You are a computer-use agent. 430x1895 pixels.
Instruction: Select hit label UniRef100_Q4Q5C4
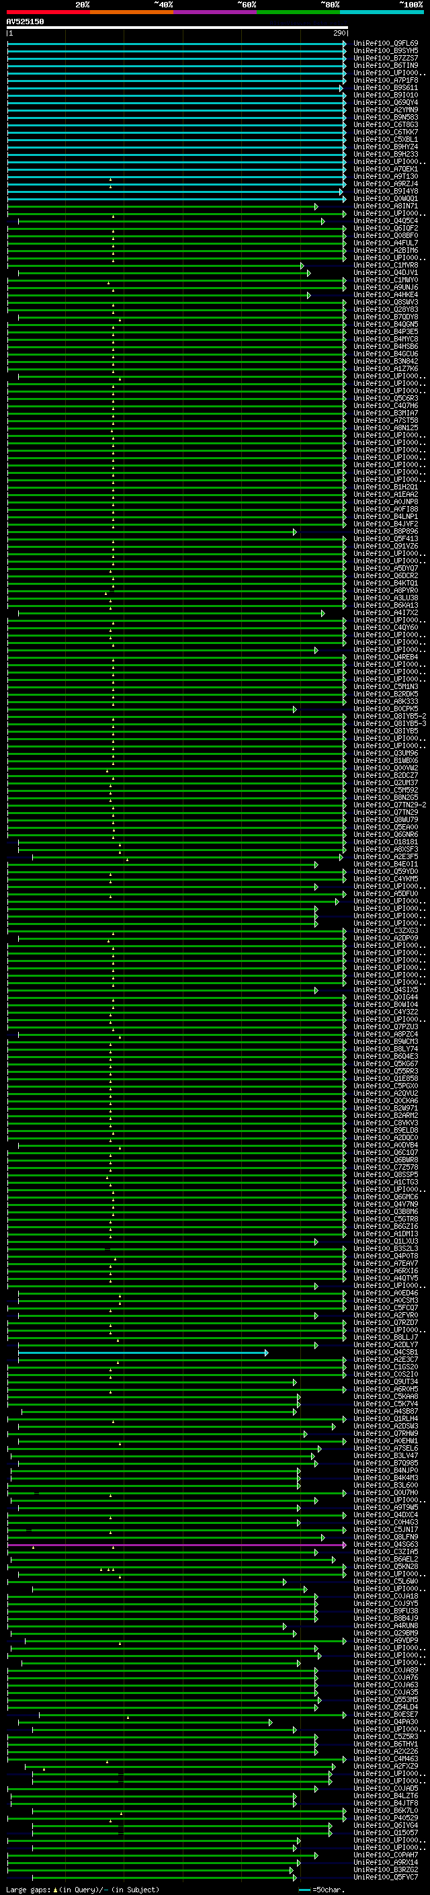tap(386, 220)
